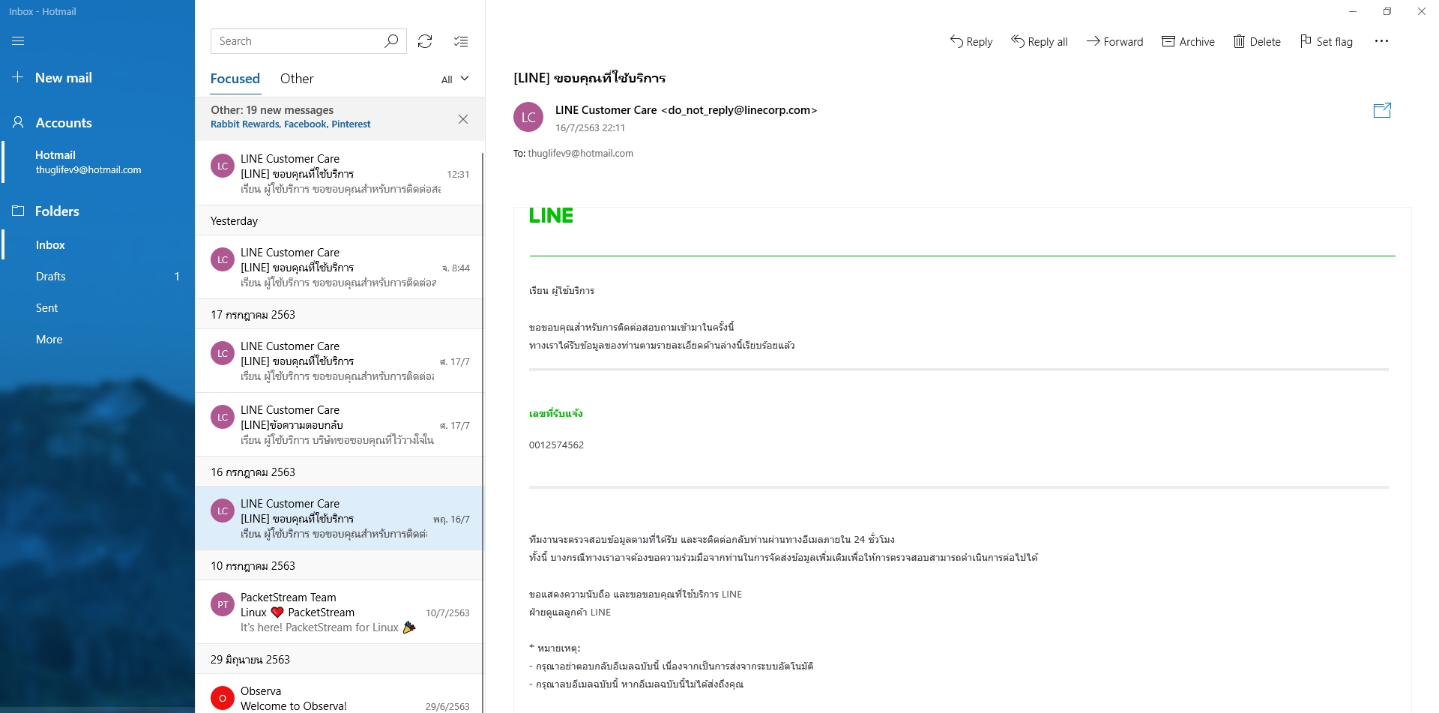
Task: Open the Observa welcome email
Action: pos(339,694)
